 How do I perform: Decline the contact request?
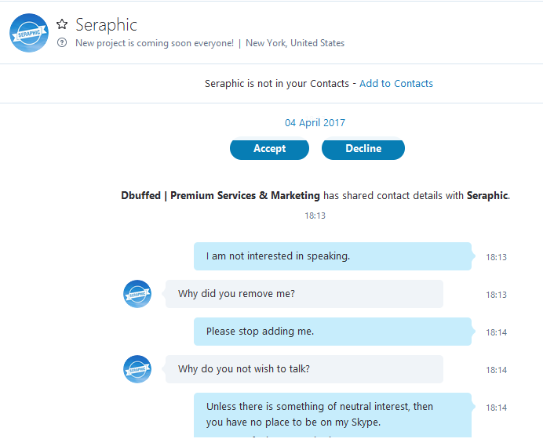pyautogui.click(x=363, y=149)
